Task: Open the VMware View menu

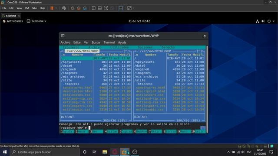Action: coord(19,8)
